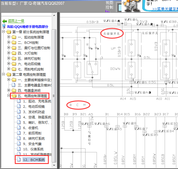Collapse the 五、电路控制原理图 folder
Screen dimensions: 178x169
coord(9,96)
